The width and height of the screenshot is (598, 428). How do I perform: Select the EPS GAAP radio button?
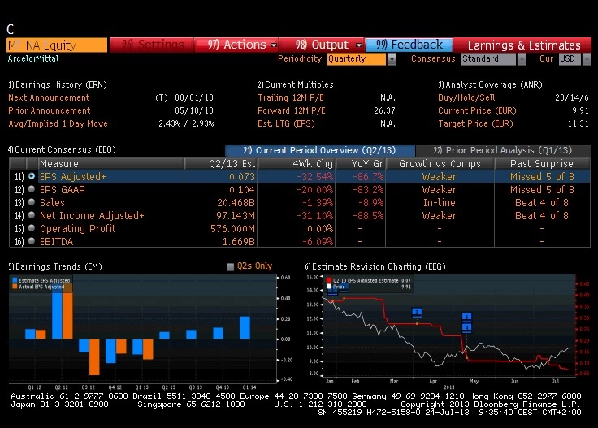click(x=32, y=189)
